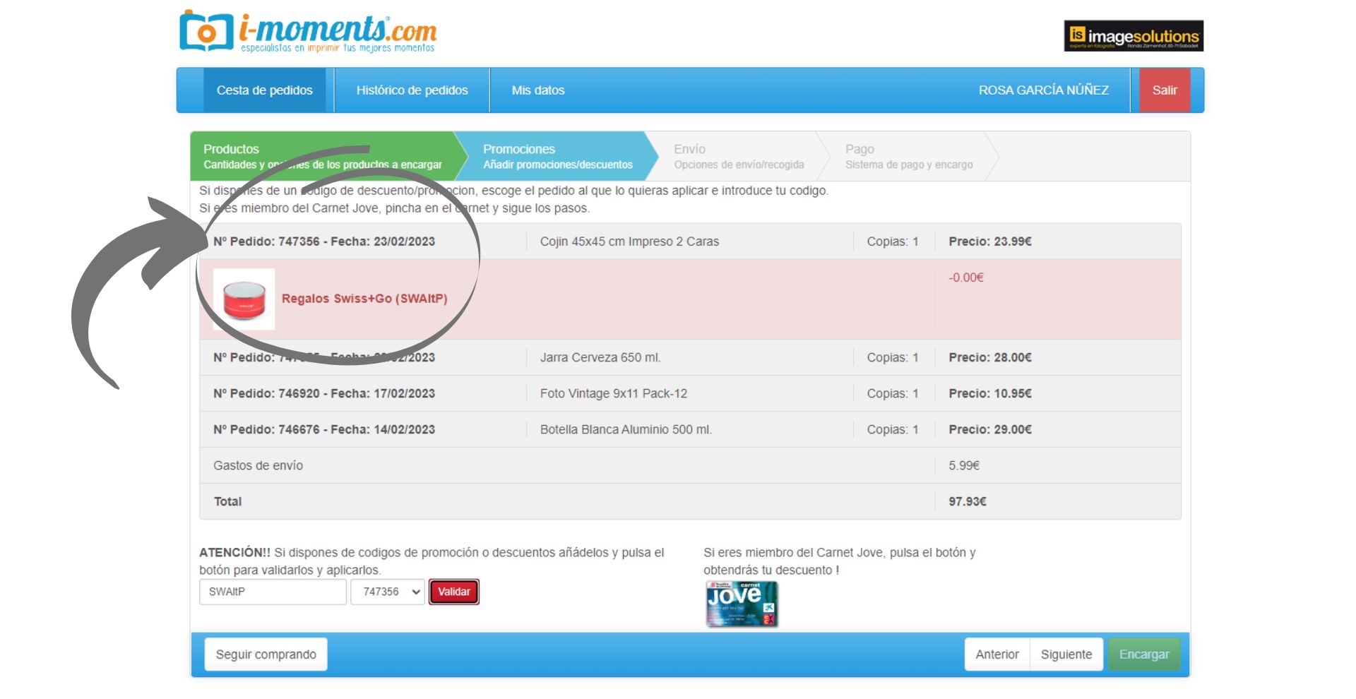Click Precio: 28.00€ cell

(990, 358)
